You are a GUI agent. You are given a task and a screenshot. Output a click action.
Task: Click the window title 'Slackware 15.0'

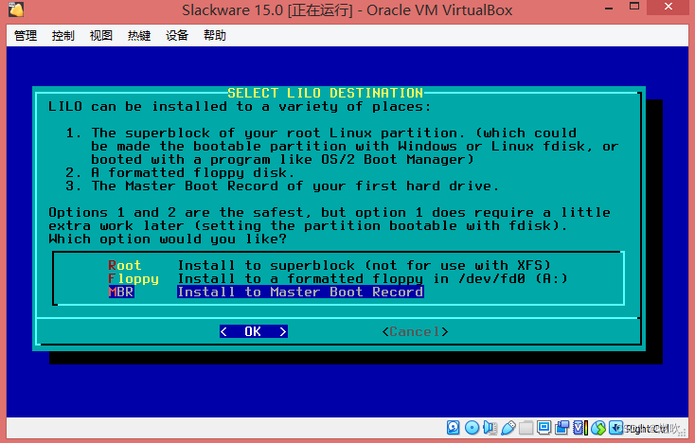(x=232, y=9)
